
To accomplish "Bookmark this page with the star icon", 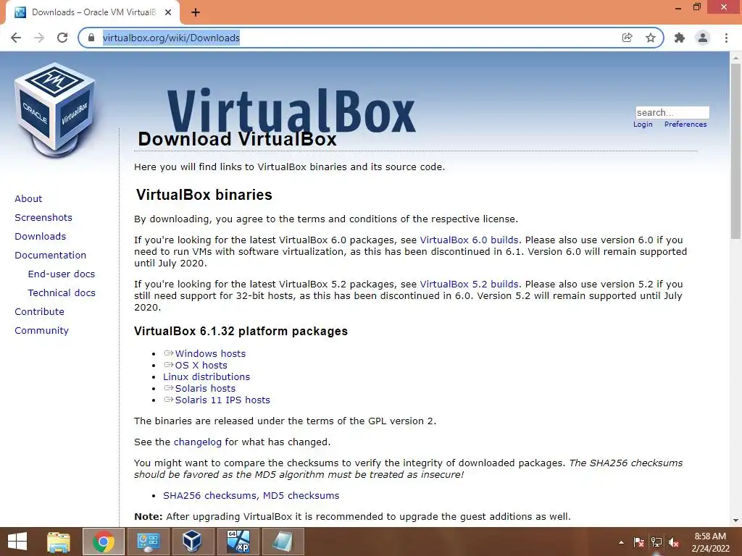I will (x=651, y=38).
